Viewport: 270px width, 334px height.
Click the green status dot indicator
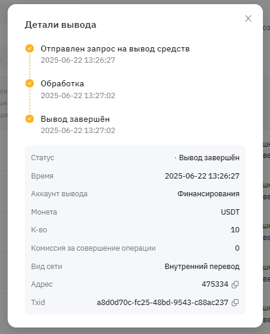175,158
